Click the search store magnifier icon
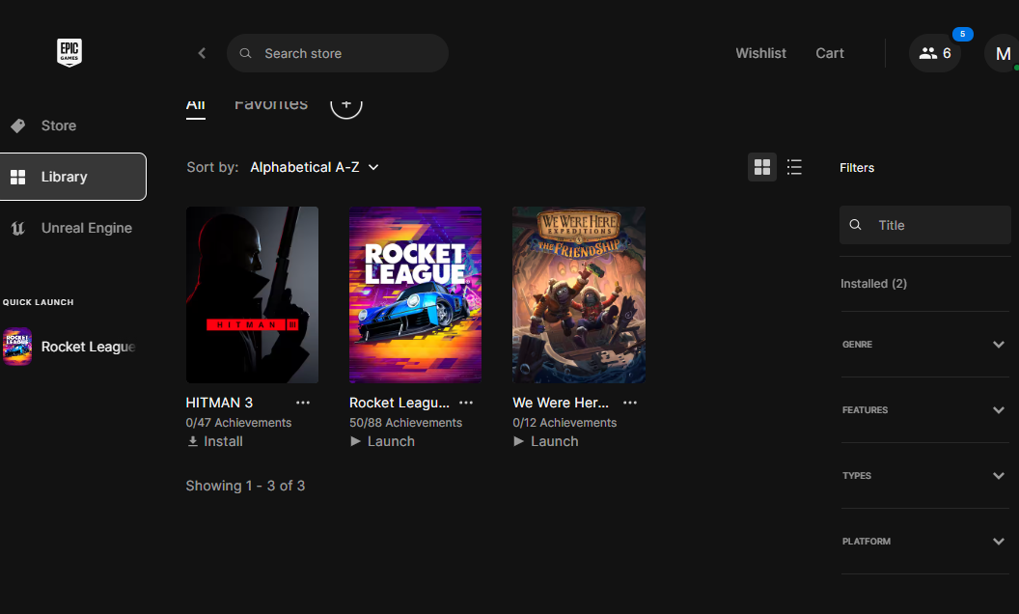The width and height of the screenshot is (1019, 614). pyautogui.click(x=246, y=53)
